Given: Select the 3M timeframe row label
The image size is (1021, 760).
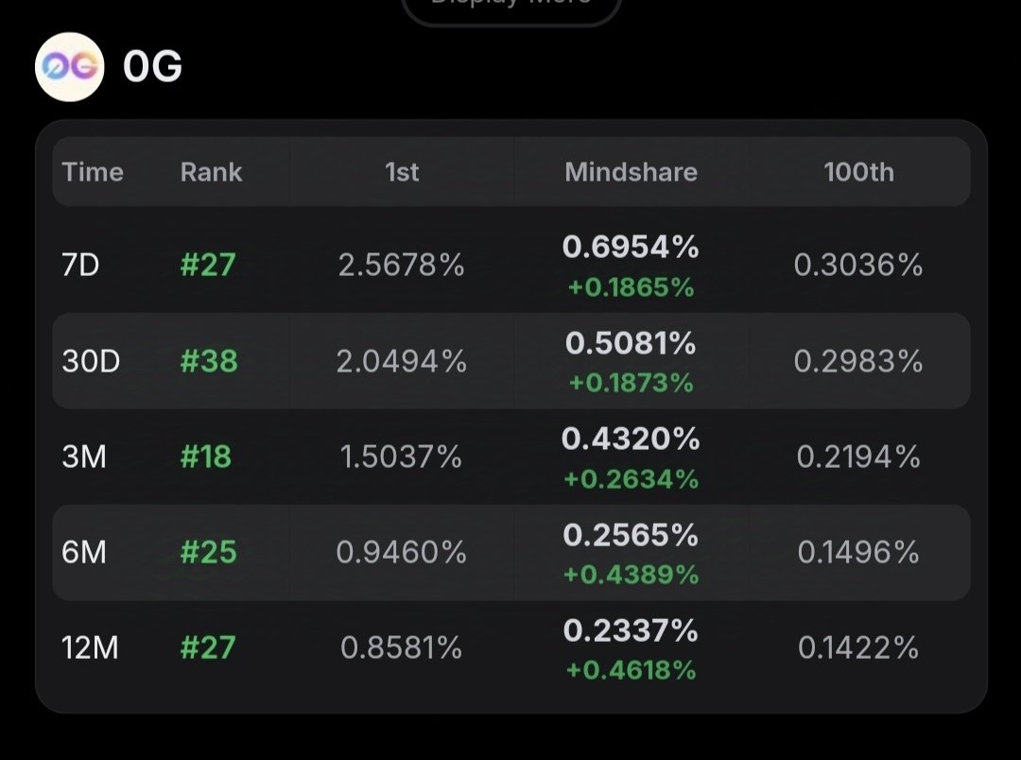Looking at the screenshot, I should (x=84, y=457).
